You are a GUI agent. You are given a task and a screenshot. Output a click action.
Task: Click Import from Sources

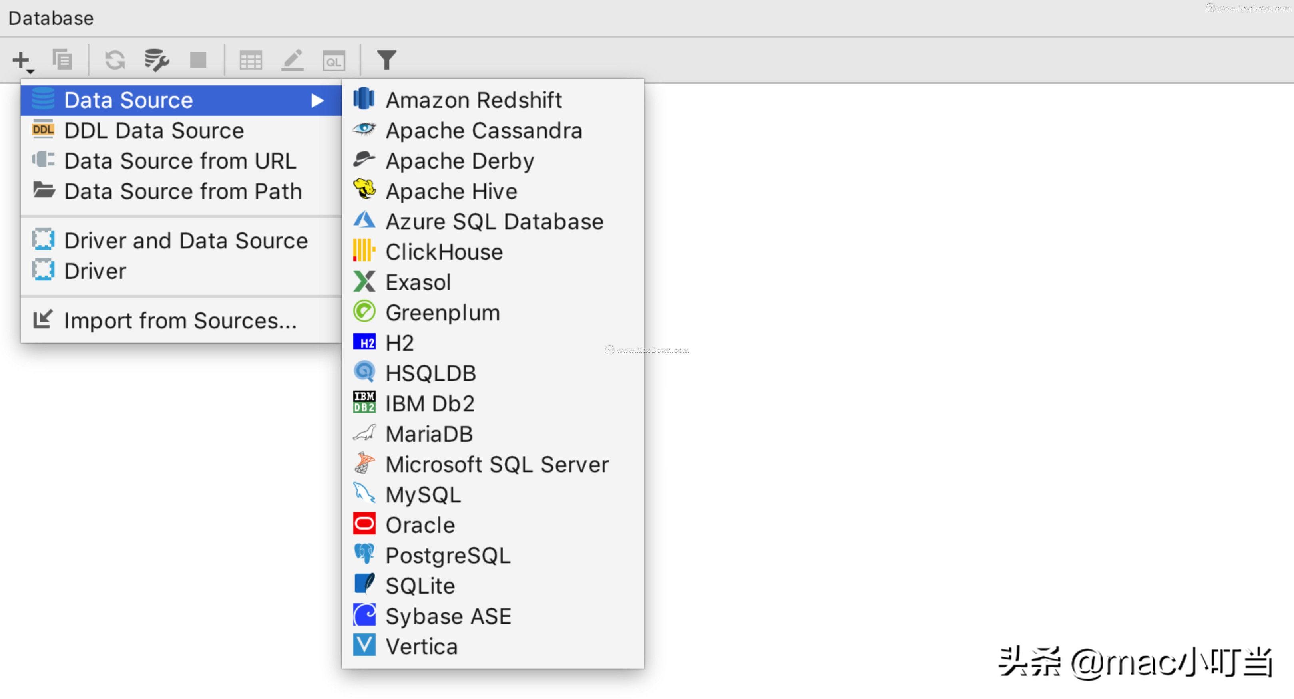[x=180, y=320]
